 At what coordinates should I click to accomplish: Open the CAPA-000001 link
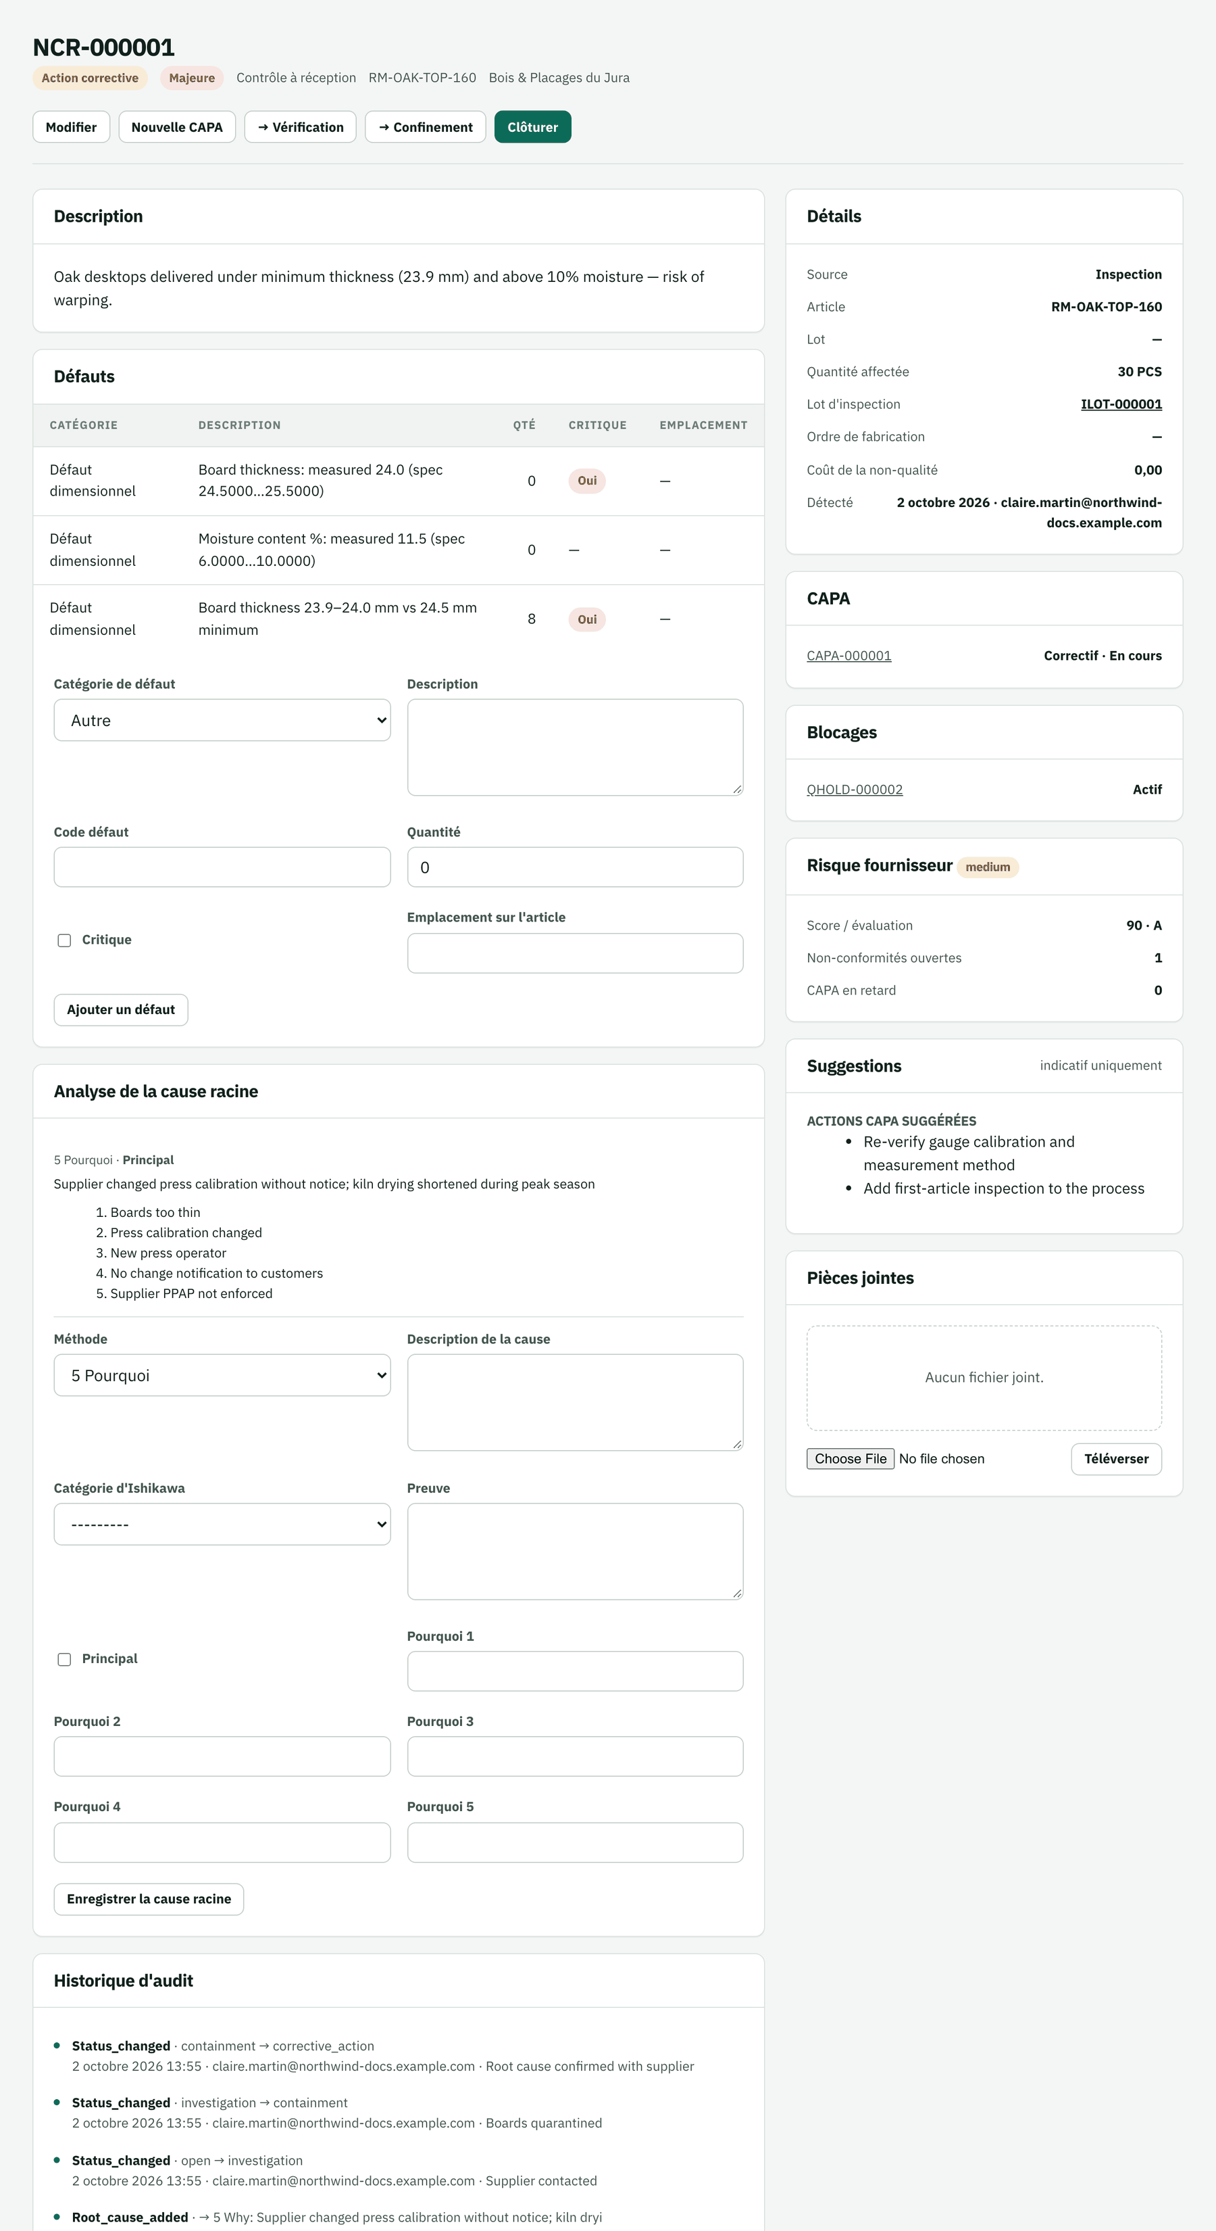(848, 656)
